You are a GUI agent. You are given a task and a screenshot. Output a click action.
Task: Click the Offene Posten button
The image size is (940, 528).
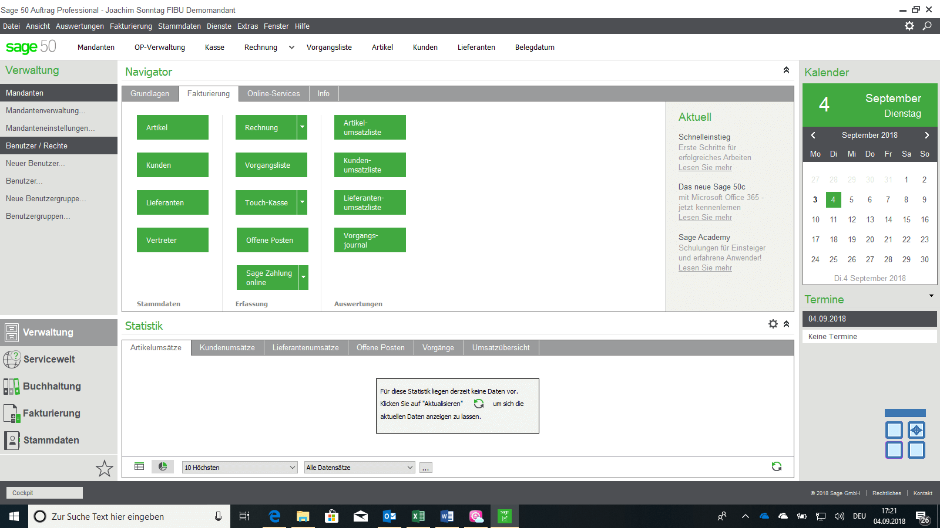pyautogui.click(x=272, y=240)
